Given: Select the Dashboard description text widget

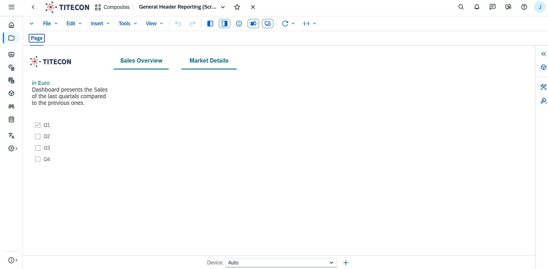Looking at the screenshot, I should click(70, 96).
